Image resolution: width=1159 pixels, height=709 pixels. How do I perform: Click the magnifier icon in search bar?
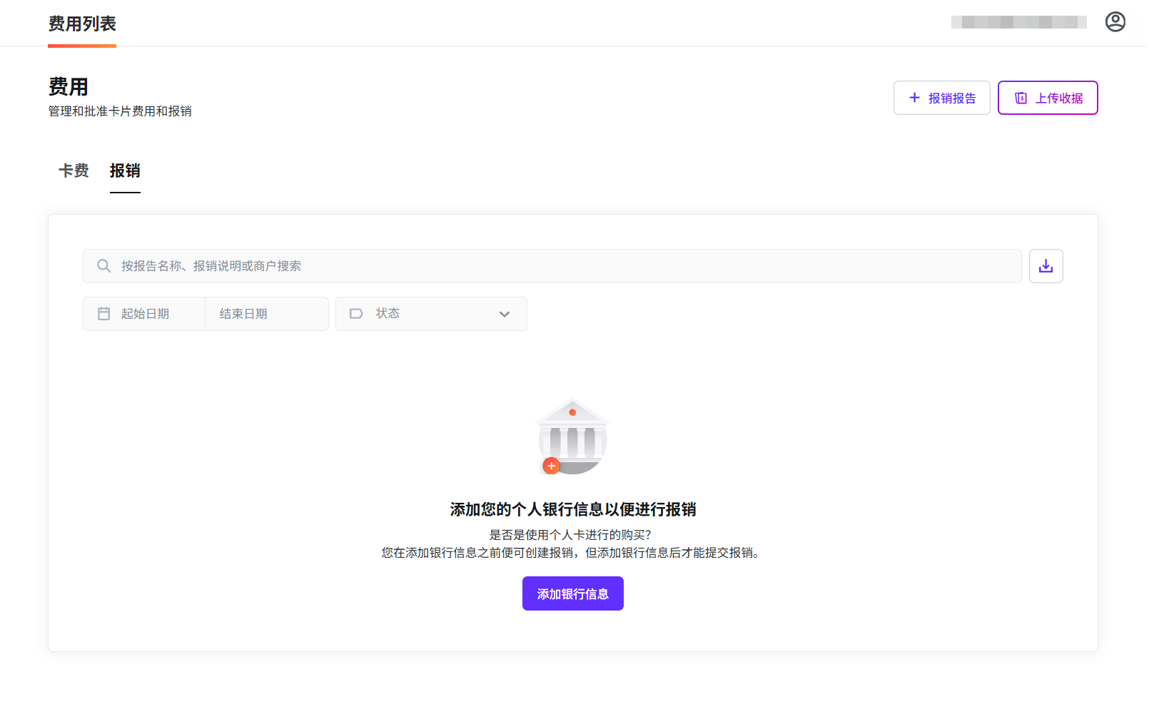104,266
